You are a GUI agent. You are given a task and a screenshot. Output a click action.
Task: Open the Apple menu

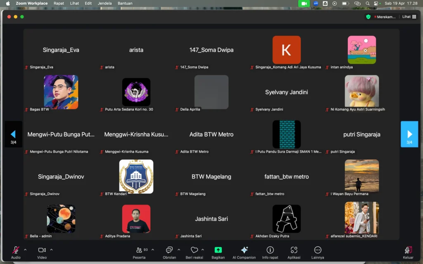click(x=8, y=3)
